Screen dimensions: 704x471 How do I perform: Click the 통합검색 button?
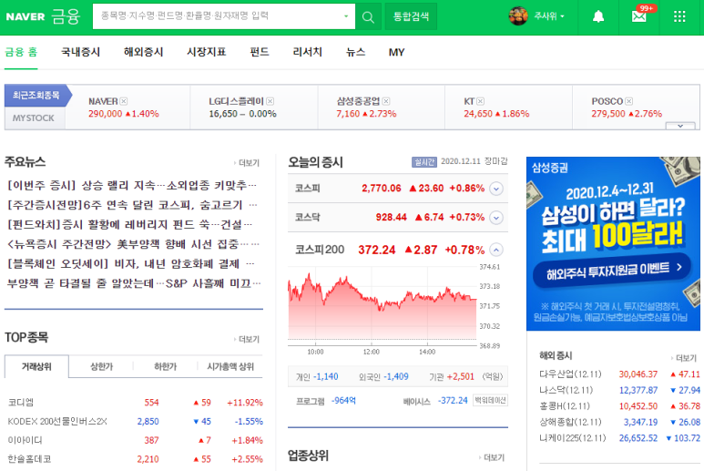[411, 16]
